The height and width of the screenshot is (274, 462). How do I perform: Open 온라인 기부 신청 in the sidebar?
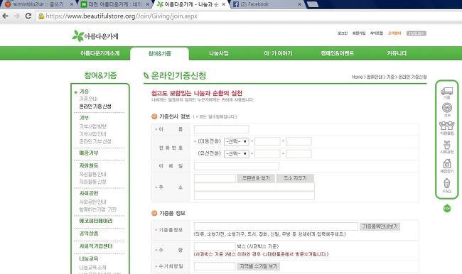pyautogui.click(x=95, y=141)
